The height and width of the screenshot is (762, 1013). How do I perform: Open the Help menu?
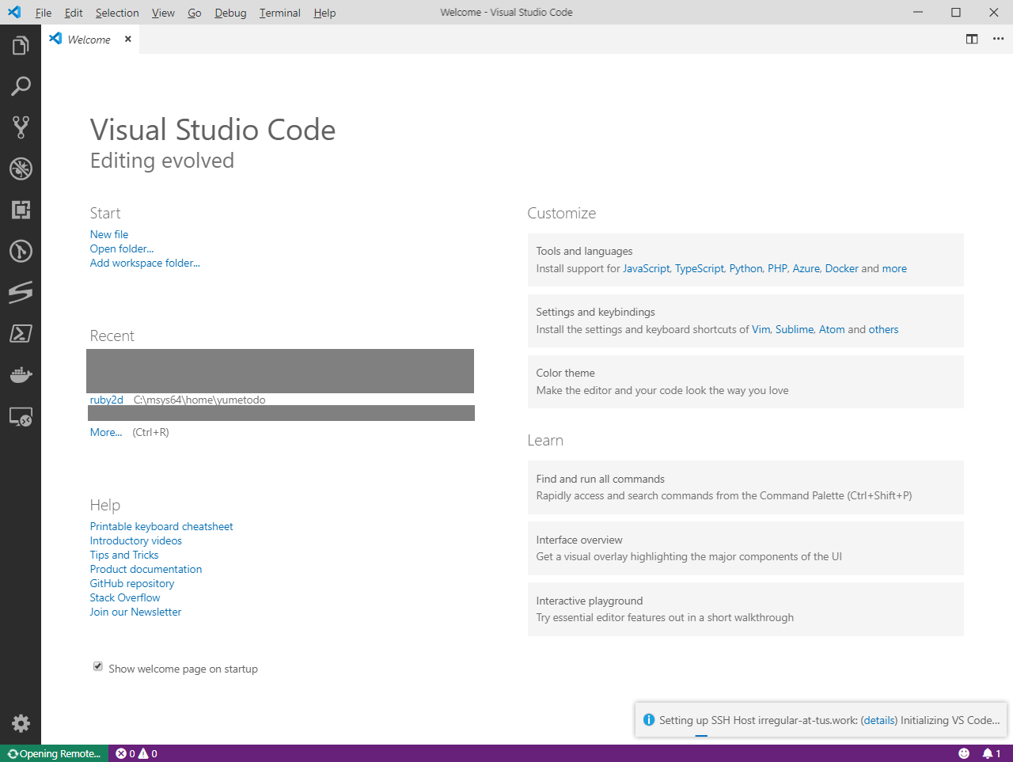[324, 13]
